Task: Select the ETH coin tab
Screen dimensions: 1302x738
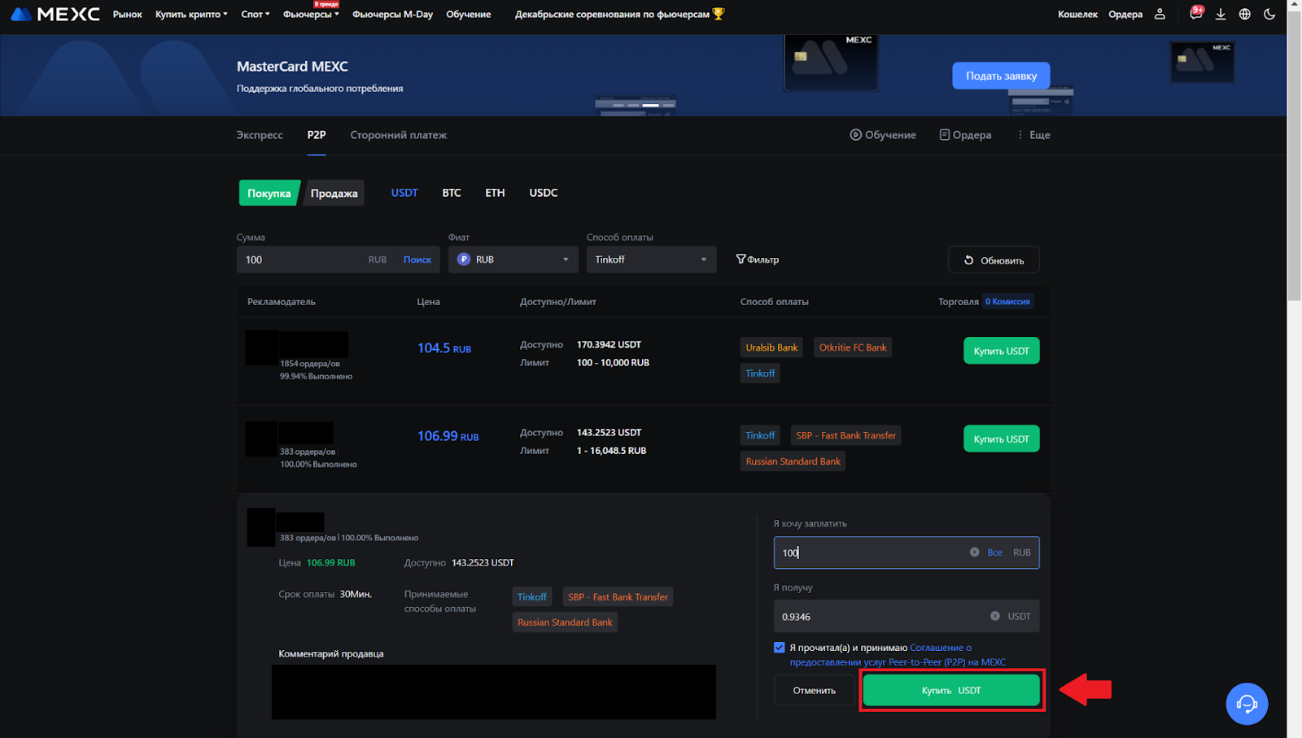Action: point(495,193)
